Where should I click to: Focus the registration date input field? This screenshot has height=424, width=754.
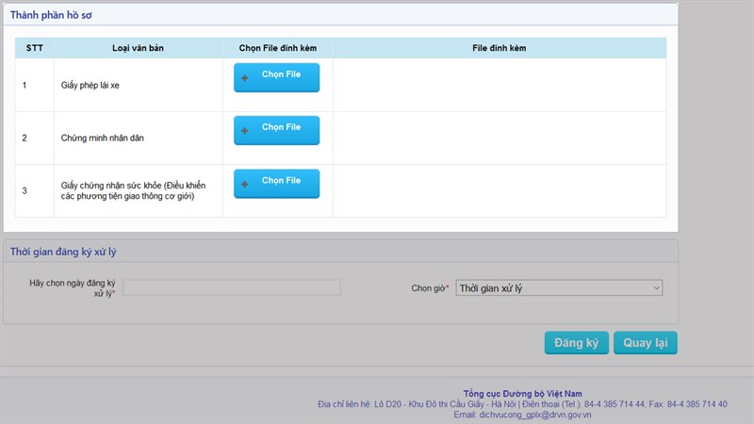point(231,287)
